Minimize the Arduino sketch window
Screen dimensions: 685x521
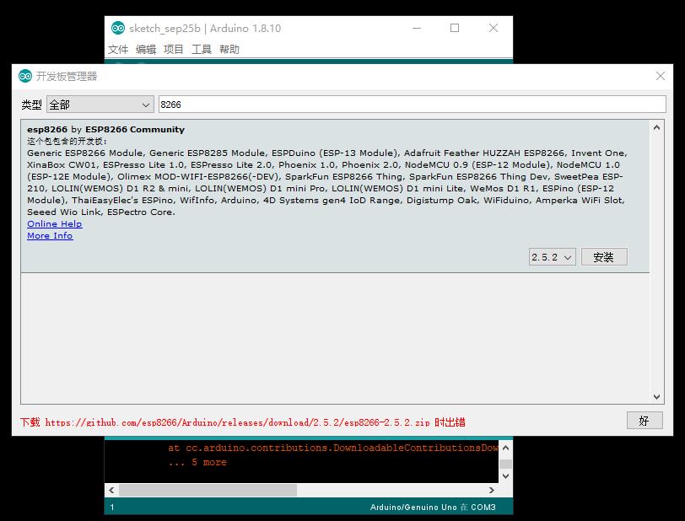417,28
